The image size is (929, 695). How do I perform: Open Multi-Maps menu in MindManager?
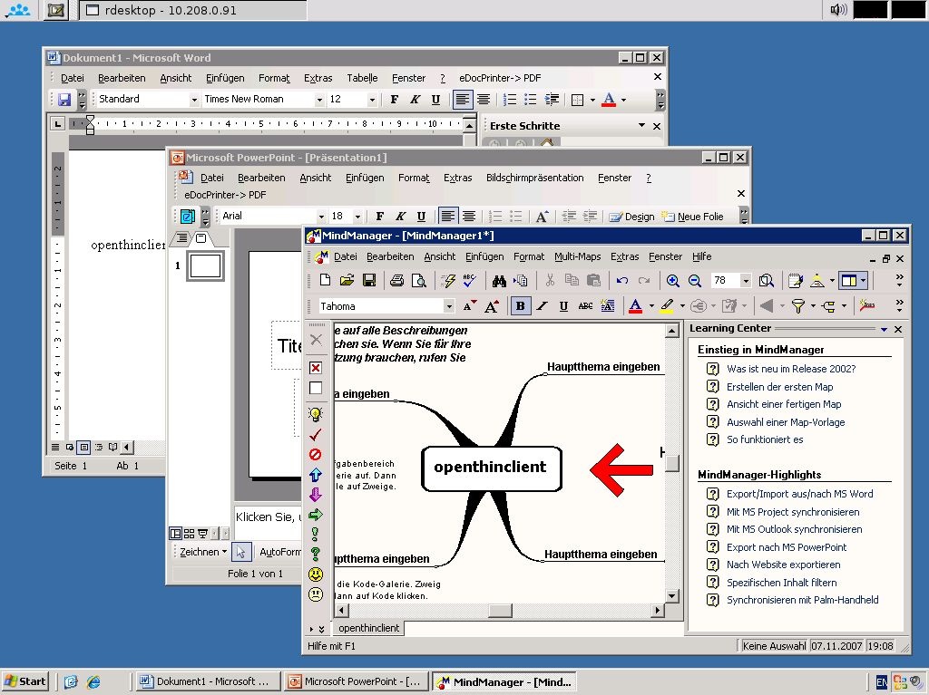click(x=578, y=256)
